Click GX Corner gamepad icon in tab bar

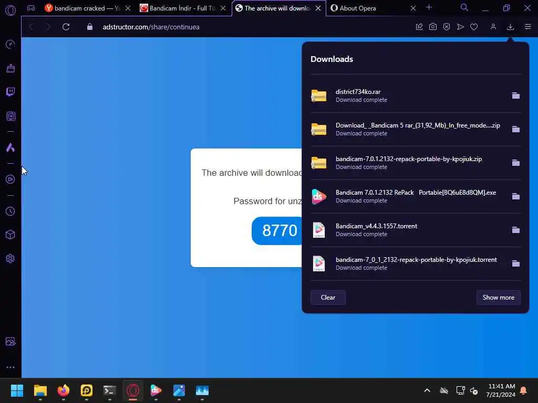coord(31,8)
